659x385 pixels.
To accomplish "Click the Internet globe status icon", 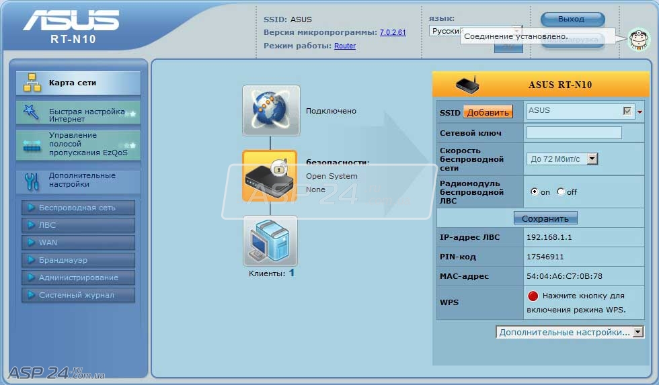I will tap(271, 110).
